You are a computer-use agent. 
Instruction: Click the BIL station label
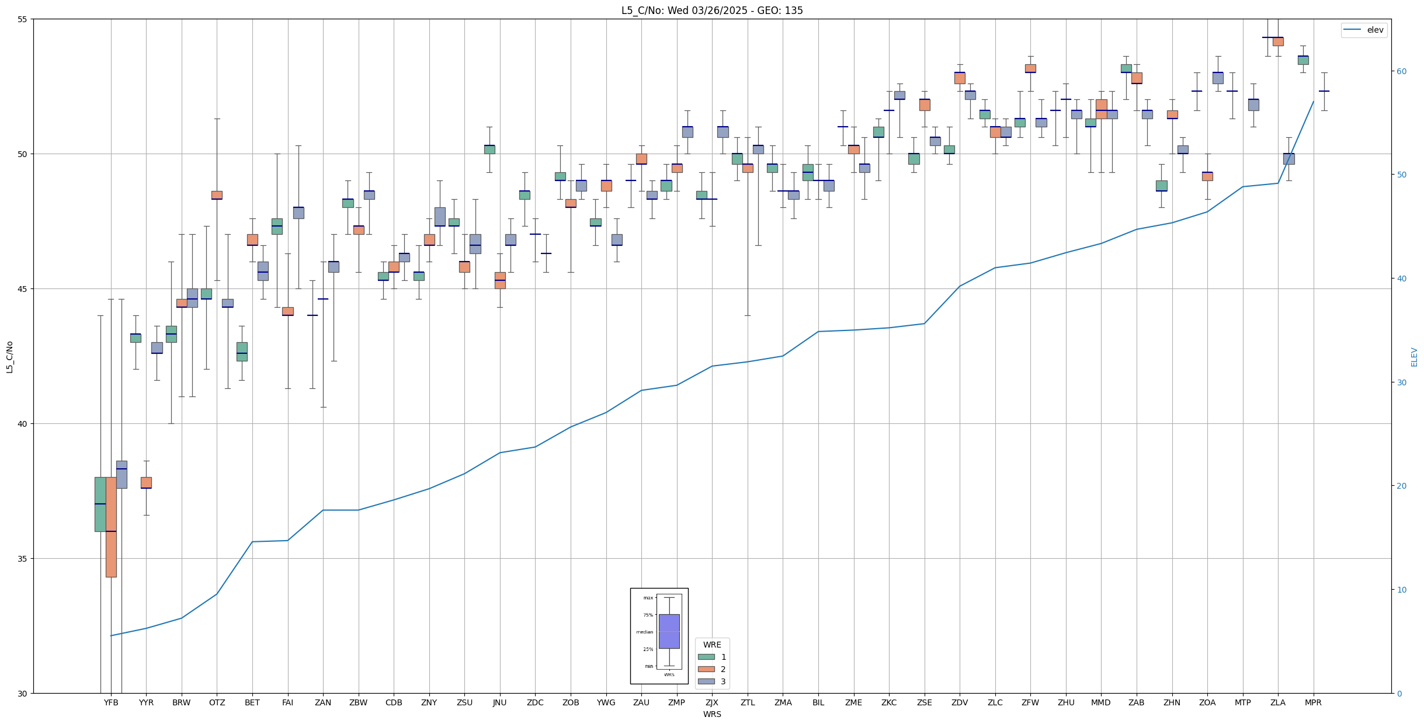pos(818,702)
